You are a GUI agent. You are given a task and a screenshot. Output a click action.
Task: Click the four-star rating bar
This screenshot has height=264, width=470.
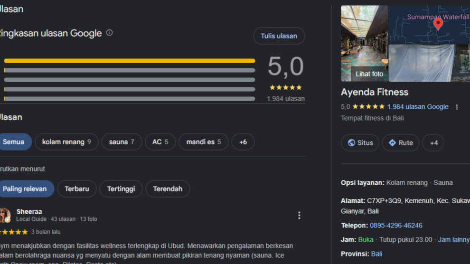[130, 70]
